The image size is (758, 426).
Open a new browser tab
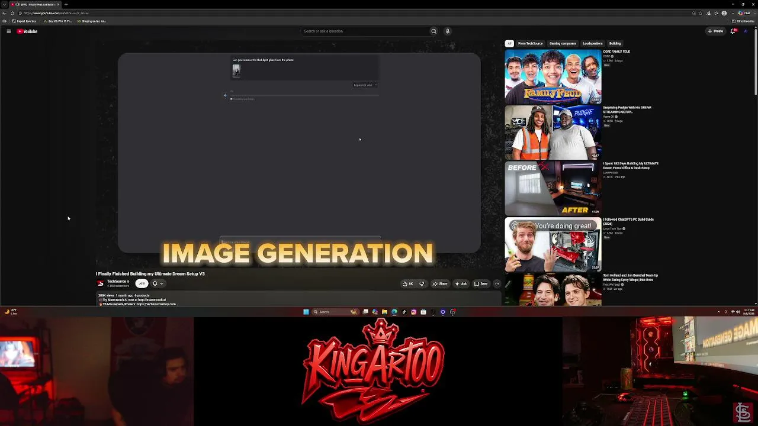tap(66, 4)
